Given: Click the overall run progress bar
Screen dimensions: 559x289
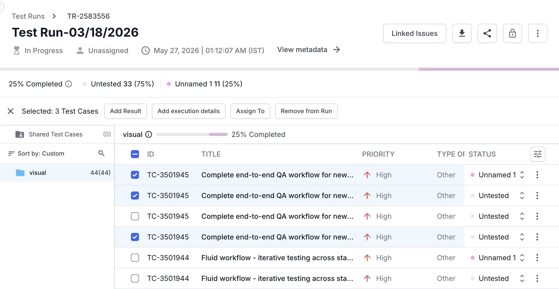Looking at the screenshot, I should point(279,69).
